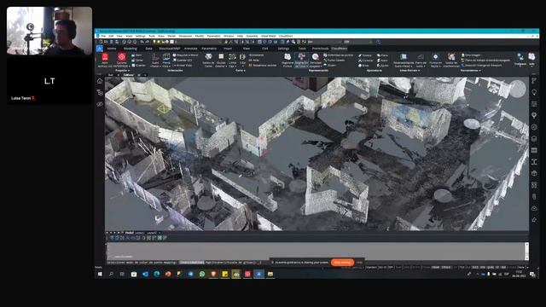The width and height of the screenshot is (546, 307).
Task: Click Conectar in the fitting tools
Action: [x=366, y=61]
